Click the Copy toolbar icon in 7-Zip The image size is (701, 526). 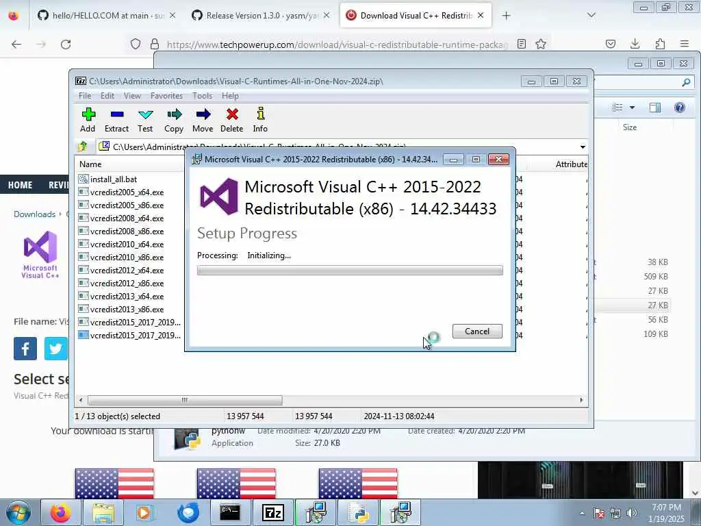coord(174,120)
